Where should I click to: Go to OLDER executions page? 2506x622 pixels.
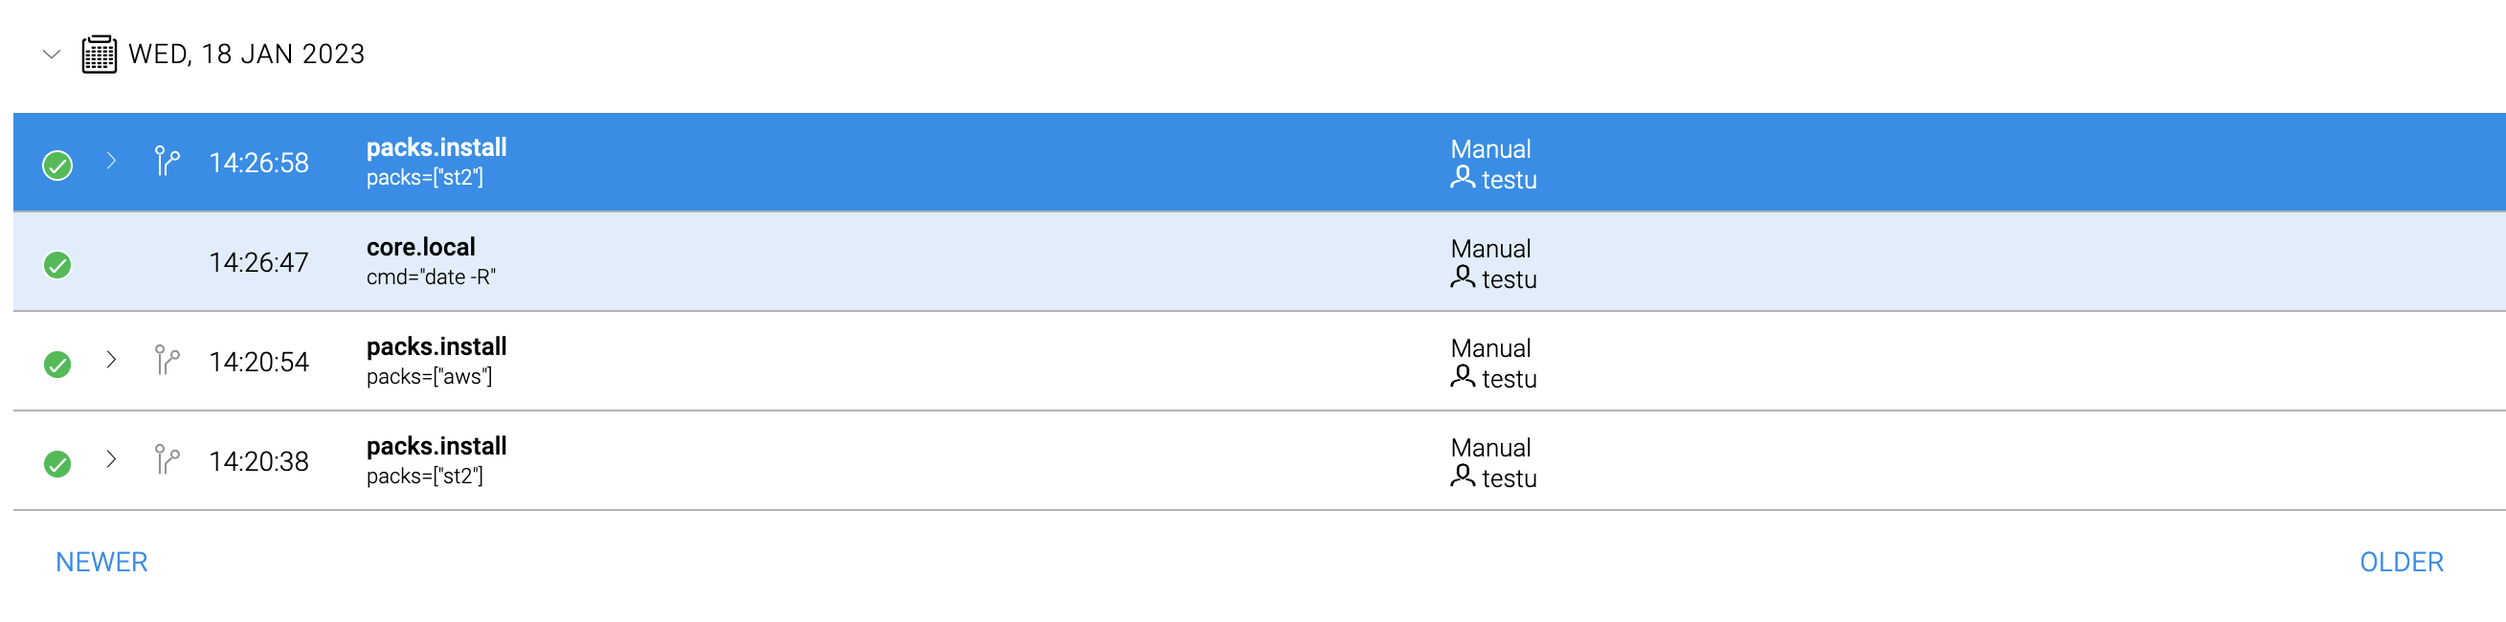(2401, 562)
